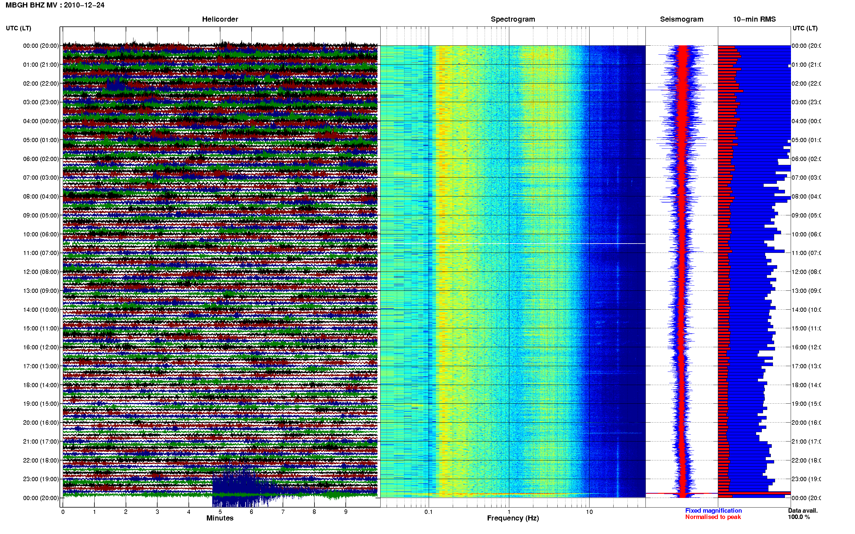The image size is (855, 534).
Task: Click the '0.1' frequency tick label
Action: 428,512
